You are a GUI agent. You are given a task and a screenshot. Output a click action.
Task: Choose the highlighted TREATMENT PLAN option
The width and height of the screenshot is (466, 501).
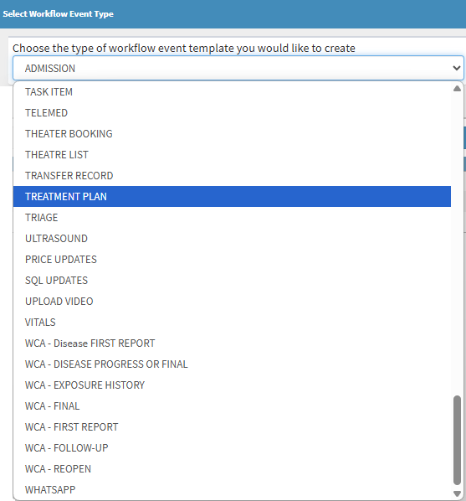tap(232, 197)
